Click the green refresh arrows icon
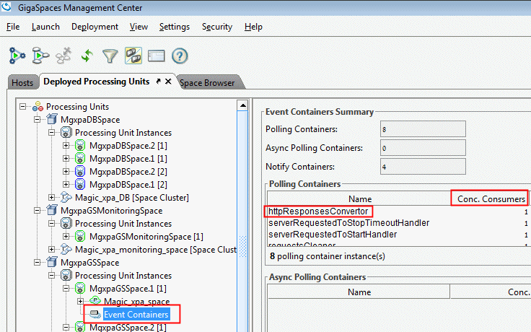 [87, 56]
